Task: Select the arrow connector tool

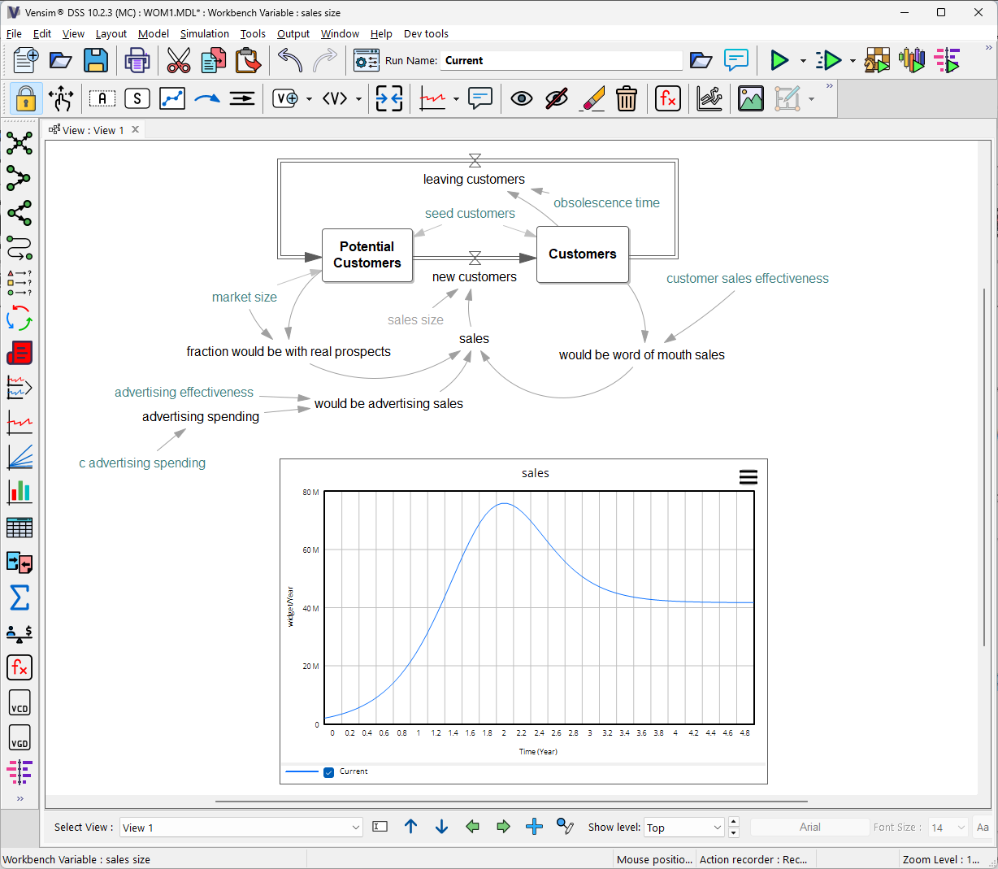Action: pyautogui.click(x=207, y=99)
